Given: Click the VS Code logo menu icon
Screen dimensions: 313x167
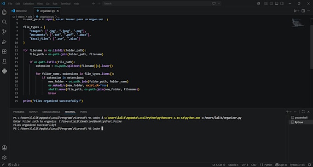Looking at the screenshot, I should pyautogui.click(x=3, y=4).
